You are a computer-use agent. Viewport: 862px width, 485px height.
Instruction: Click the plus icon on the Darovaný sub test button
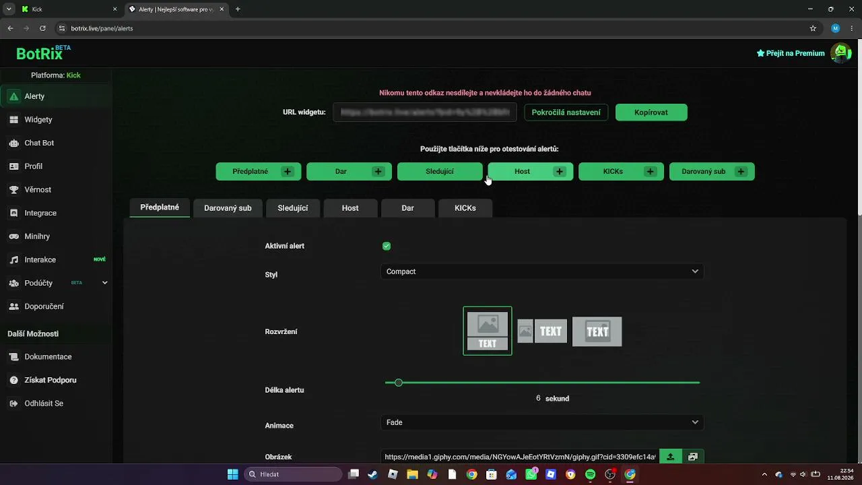(741, 172)
